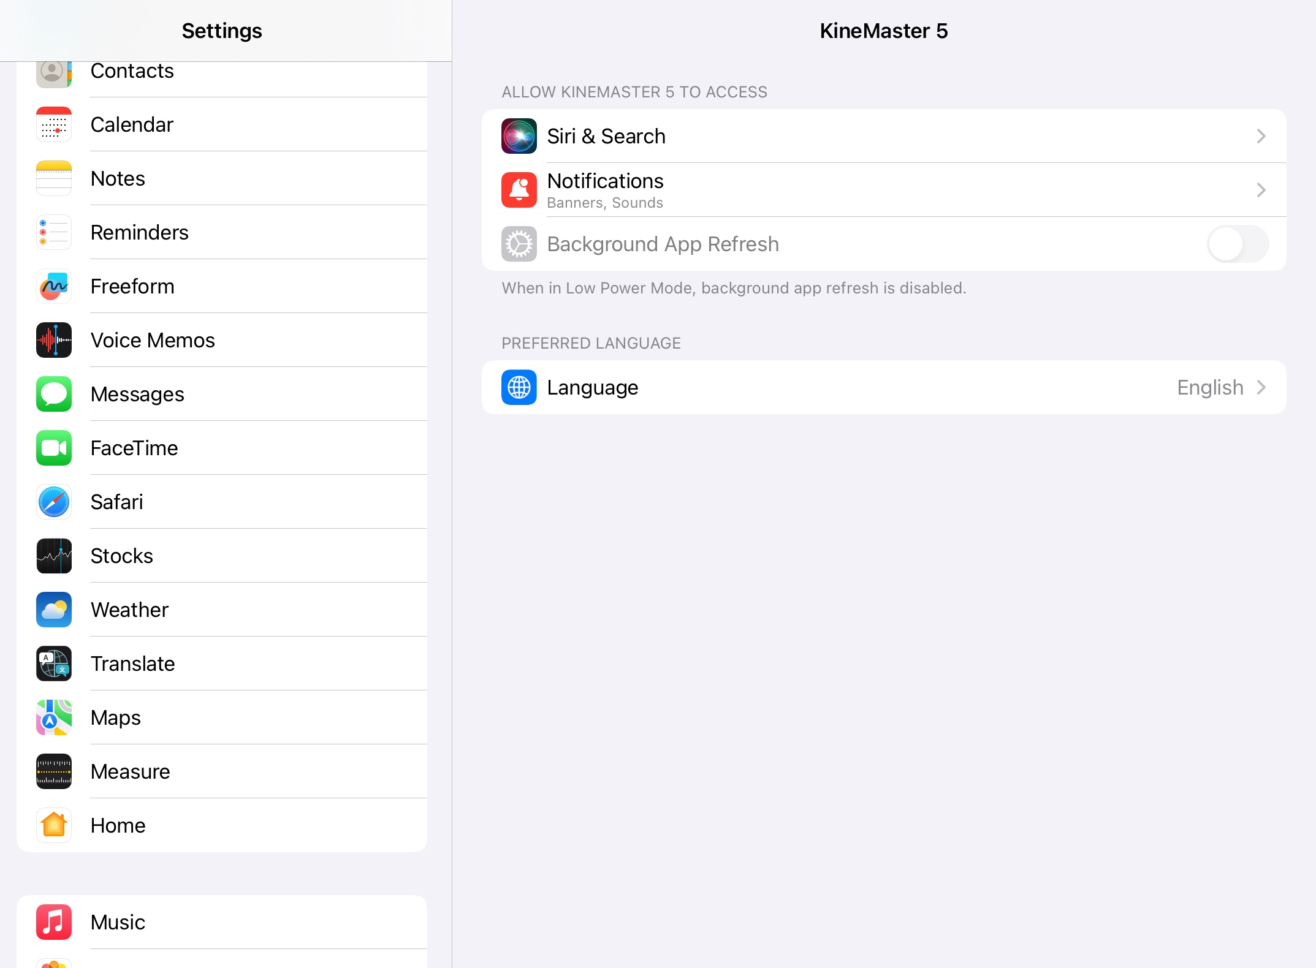Tap the red Notifications bell icon
This screenshot has width=1316, height=968.
[519, 190]
